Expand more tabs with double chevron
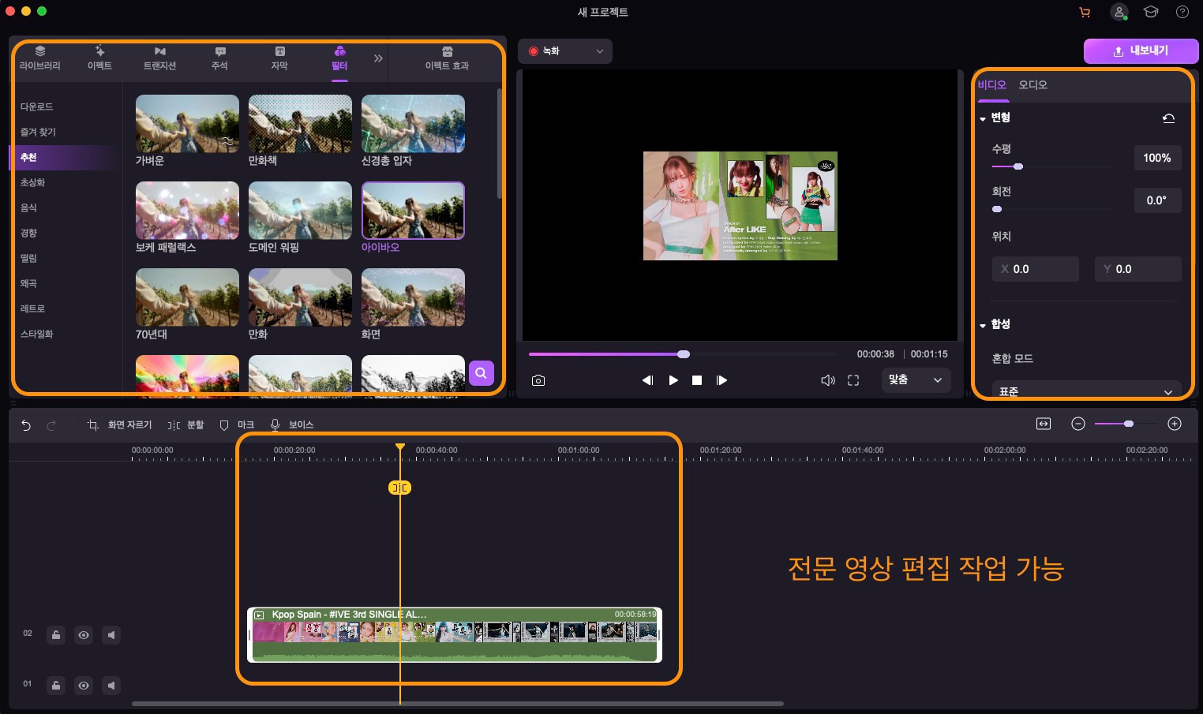Viewport: 1203px width, 714px height. (378, 58)
